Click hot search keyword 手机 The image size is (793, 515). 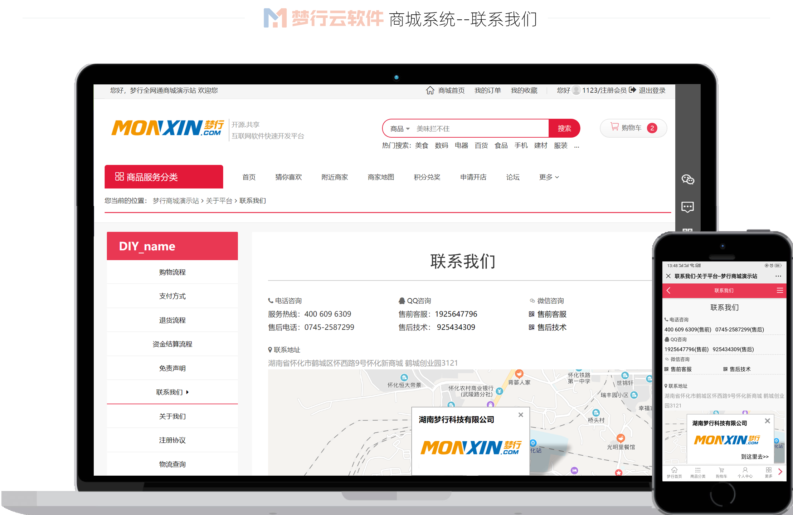521,146
